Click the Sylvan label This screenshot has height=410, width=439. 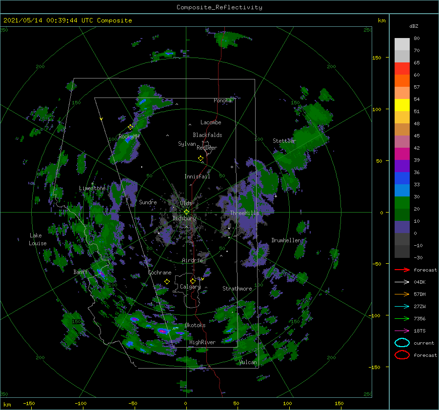click(187, 144)
